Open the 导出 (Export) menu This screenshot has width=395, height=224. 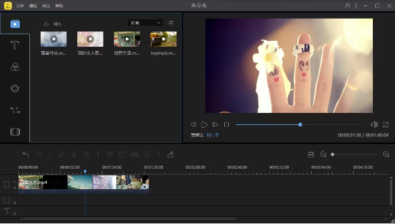tap(46, 6)
